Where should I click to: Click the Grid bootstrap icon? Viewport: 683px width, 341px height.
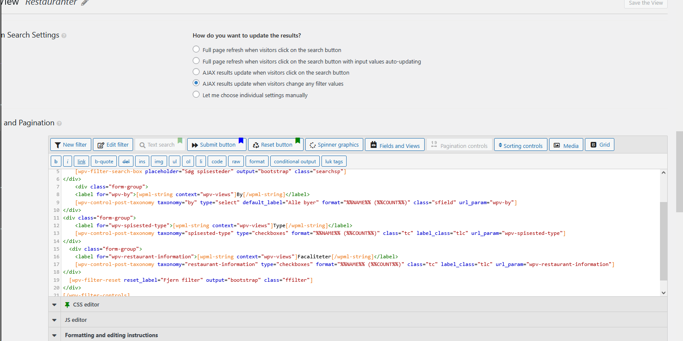click(x=593, y=145)
